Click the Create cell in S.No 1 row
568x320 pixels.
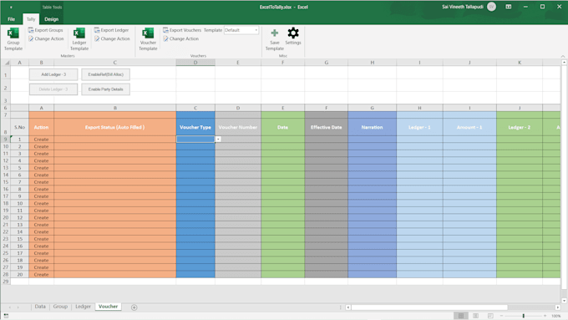(x=41, y=140)
